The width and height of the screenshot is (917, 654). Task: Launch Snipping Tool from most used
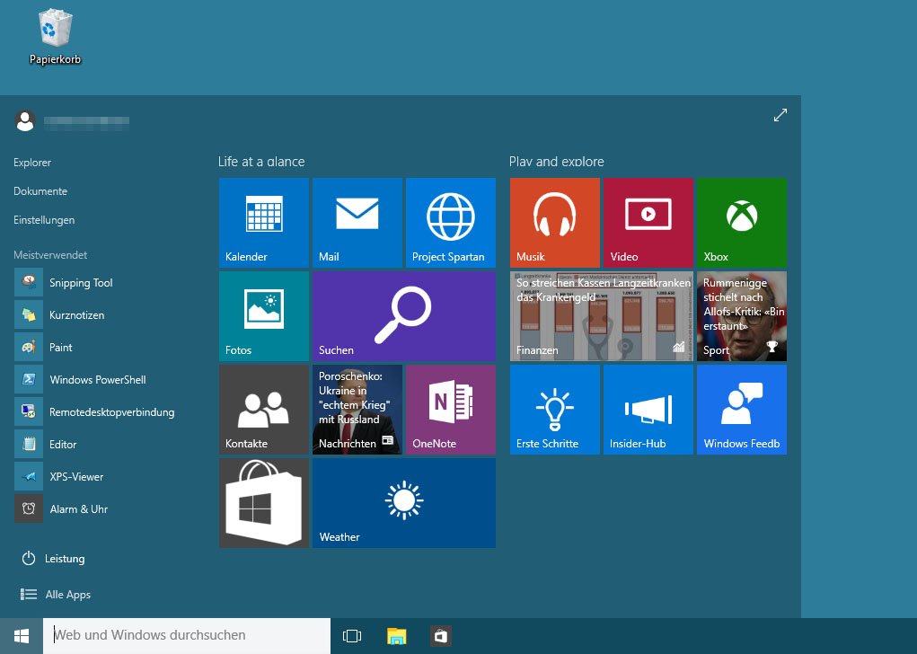[x=64, y=283]
